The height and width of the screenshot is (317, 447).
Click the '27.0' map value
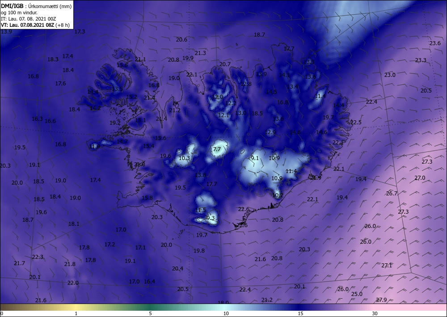(420, 178)
